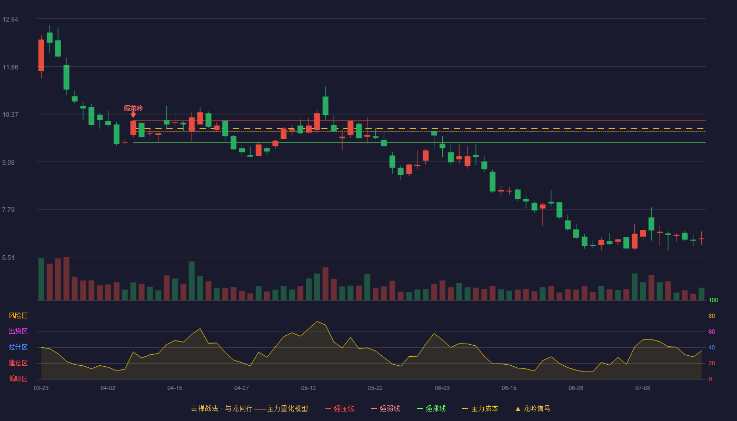Click the 12.94 price axis label
This screenshot has width=737, height=421.
click(x=10, y=19)
